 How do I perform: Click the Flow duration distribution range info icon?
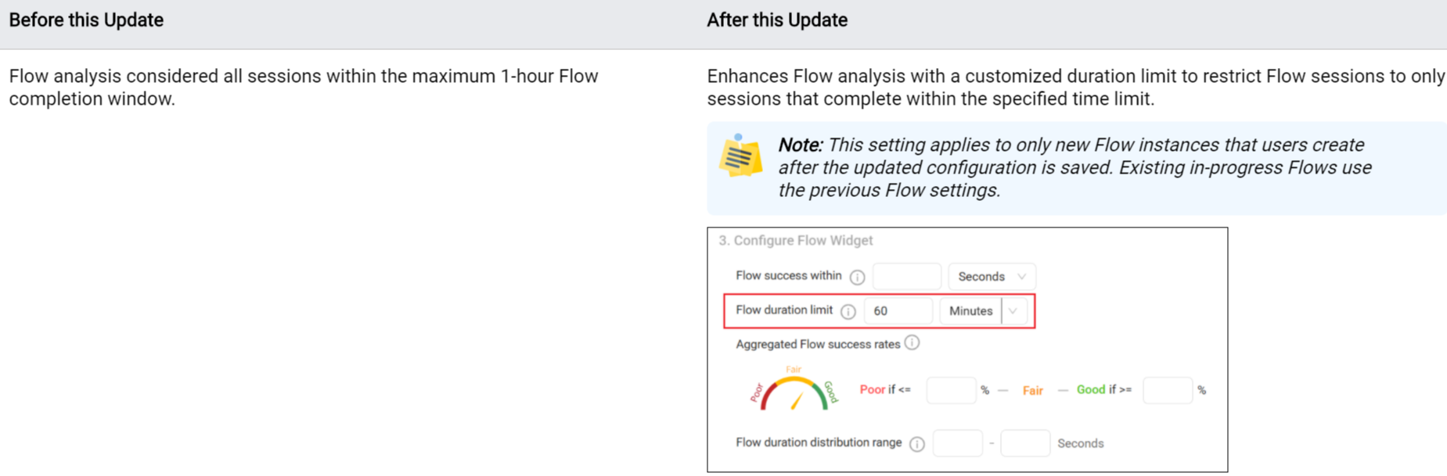pyautogui.click(x=917, y=443)
